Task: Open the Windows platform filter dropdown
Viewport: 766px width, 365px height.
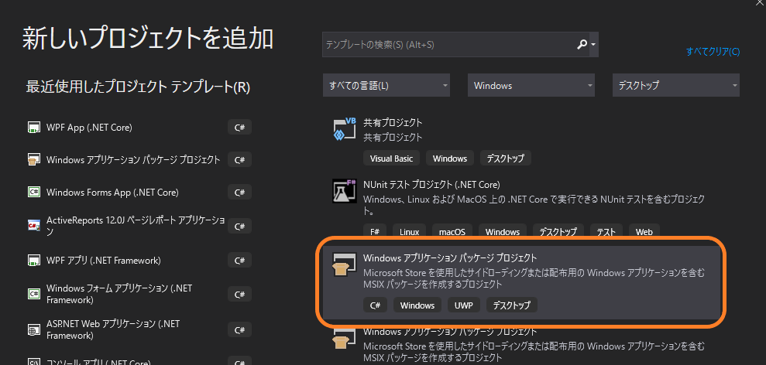Action: pos(531,85)
